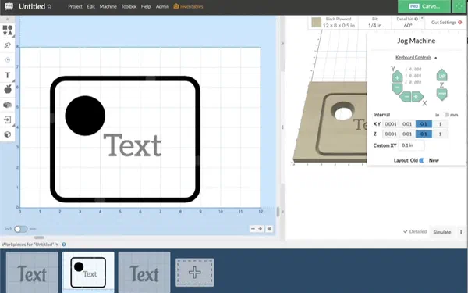This screenshot has width=468, height=293.
Task: Click the green share icon beside Carve
Action: pyautogui.click(x=459, y=6)
